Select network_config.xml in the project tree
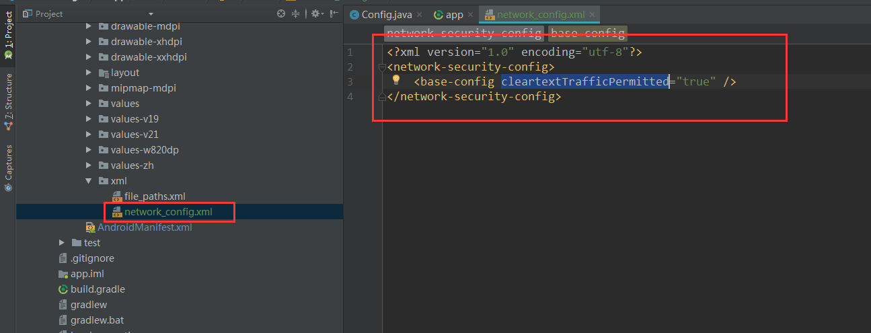Image resolution: width=871 pixels, height=333 pixels. (168, 212)
